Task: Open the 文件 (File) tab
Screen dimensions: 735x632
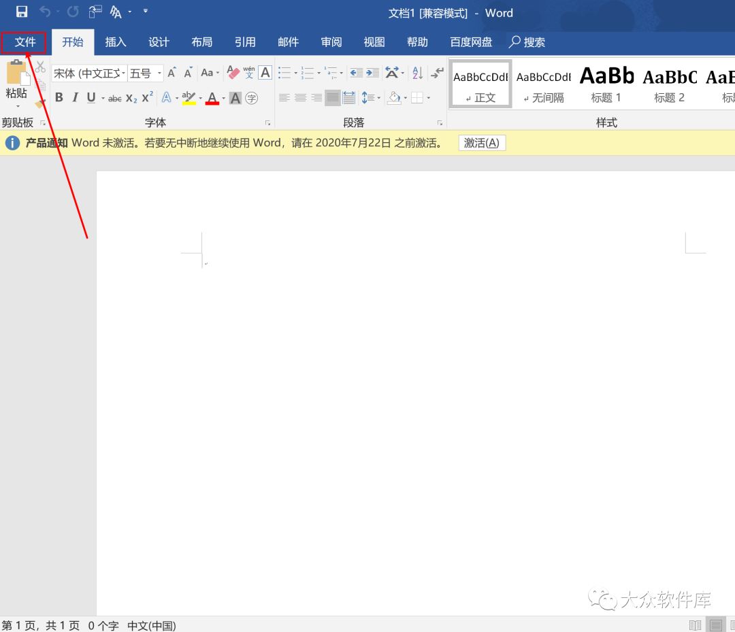Action: [25, 42]
